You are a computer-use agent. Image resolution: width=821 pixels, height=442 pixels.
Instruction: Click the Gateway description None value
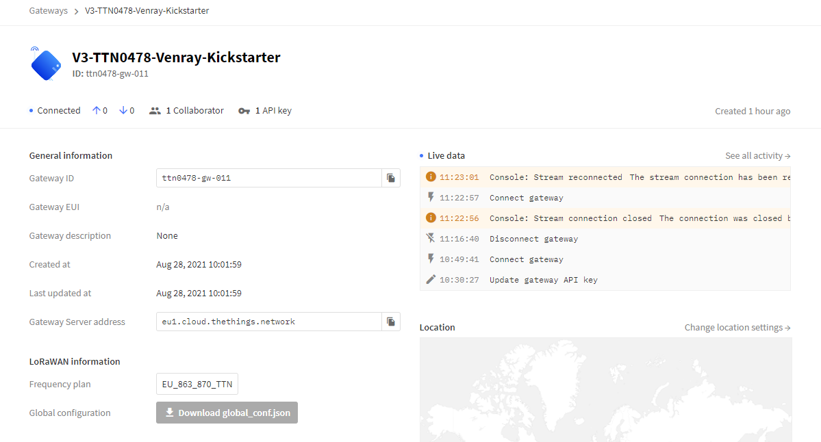pos(167,236)
